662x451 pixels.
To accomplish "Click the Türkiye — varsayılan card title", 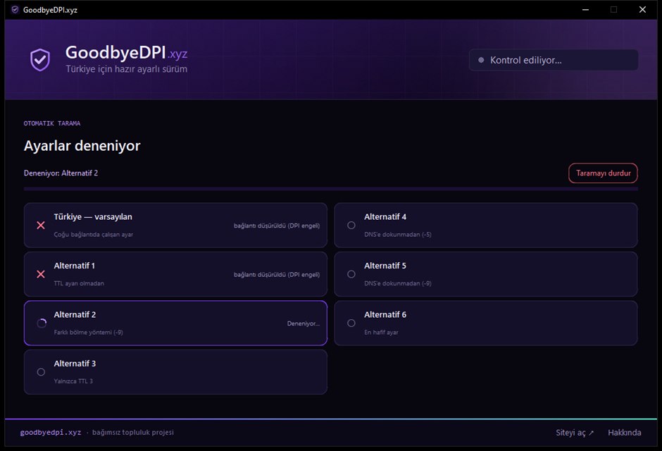I will coord(93,216).
